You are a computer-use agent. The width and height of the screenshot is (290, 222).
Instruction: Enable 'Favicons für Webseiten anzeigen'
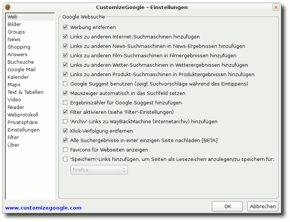(x=65, y=150)
